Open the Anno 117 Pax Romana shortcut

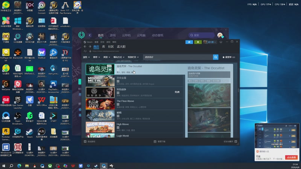pos(65,8)
